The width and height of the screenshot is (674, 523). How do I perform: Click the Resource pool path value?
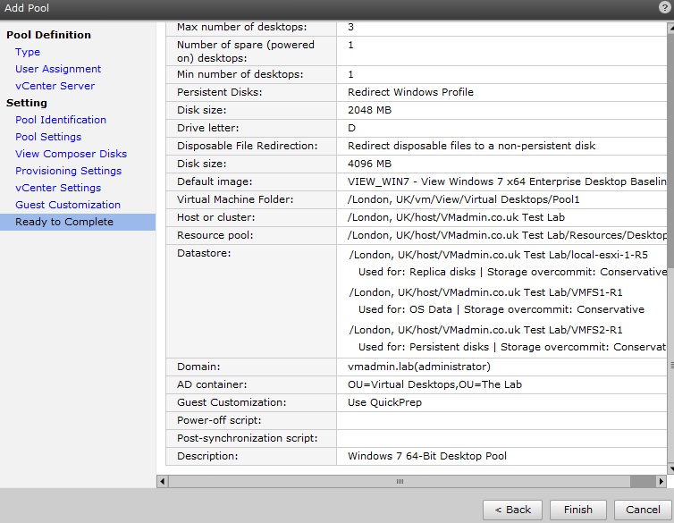507,235
